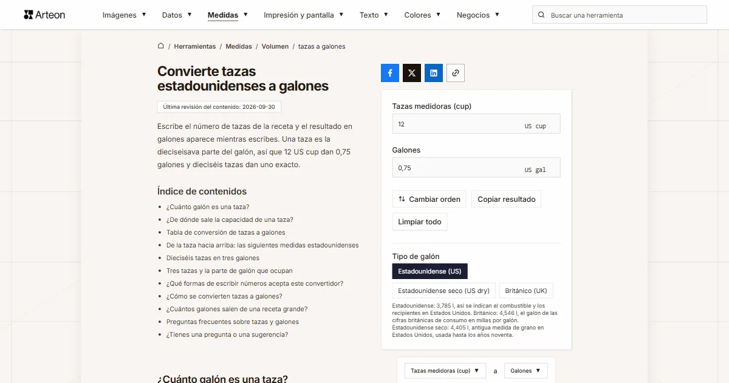This screenshot has height=383, width=729.
Task: Jump to Tabla de conversión de tazas a galones
Action: [x=226, y=232]
